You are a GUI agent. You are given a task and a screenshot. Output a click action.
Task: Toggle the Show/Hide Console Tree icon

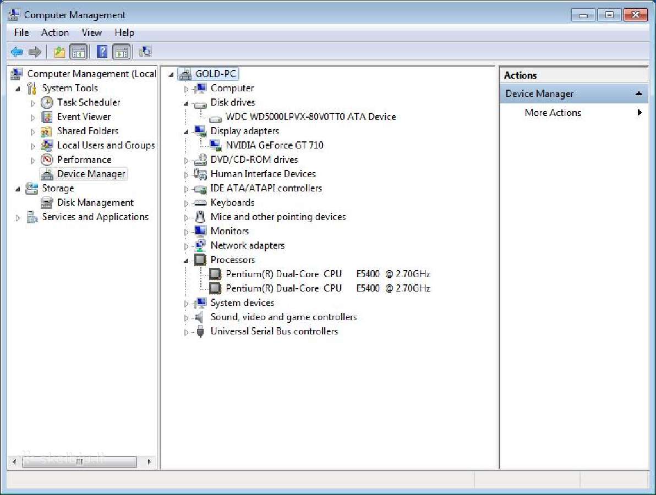click(x=79, y=52)
